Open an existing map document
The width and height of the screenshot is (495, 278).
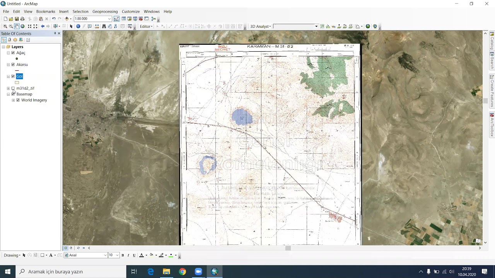(11, 19)
